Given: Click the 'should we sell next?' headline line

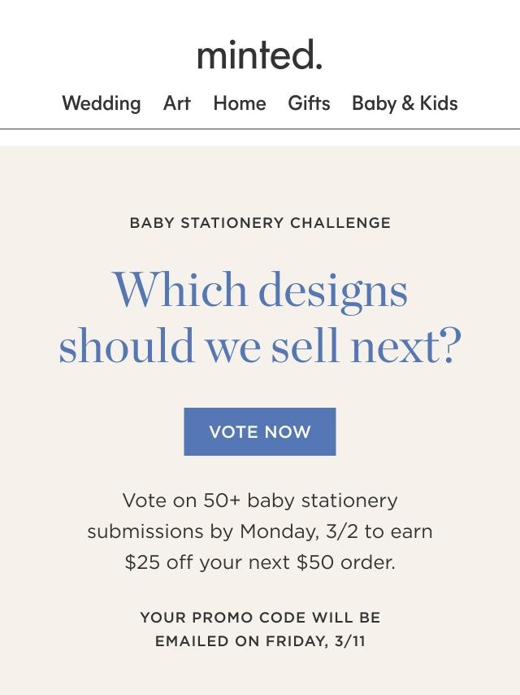Looking at the screenshot, I should coord(260,346).
